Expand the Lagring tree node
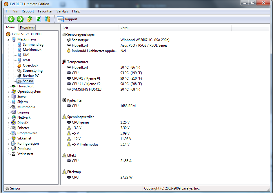 8,113
